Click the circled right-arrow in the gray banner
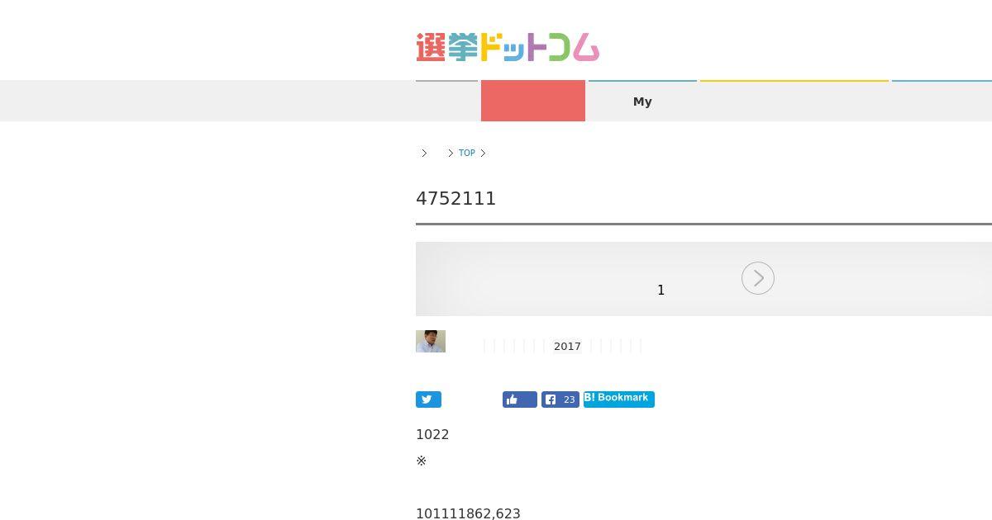 tap(758, 278)
